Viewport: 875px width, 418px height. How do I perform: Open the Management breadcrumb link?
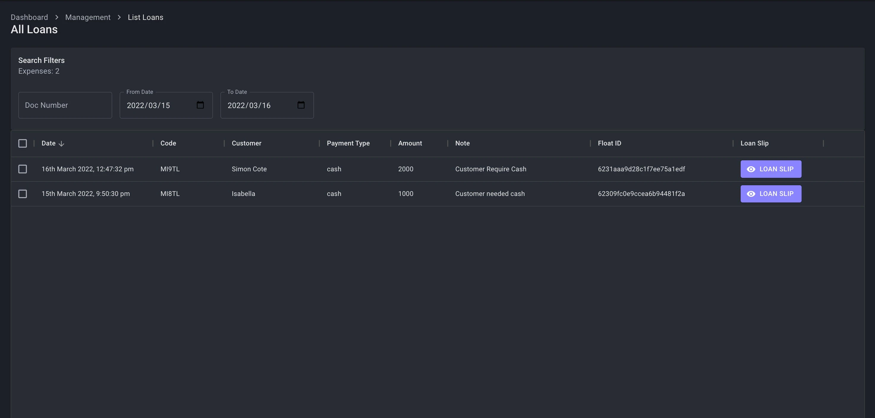pyautogui.click(x=88, y=17)
